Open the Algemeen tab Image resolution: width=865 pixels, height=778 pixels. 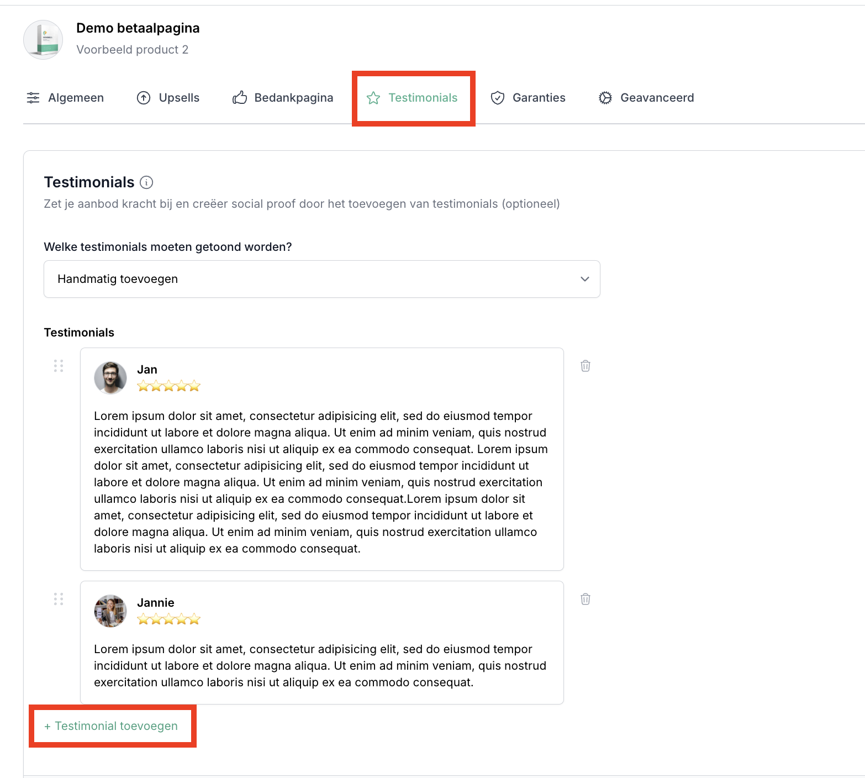pyautogui.click(x=65, y=98)
